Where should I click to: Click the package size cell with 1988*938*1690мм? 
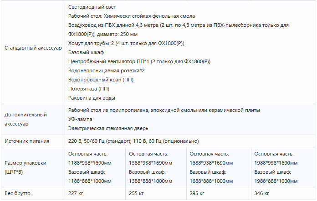283,167
